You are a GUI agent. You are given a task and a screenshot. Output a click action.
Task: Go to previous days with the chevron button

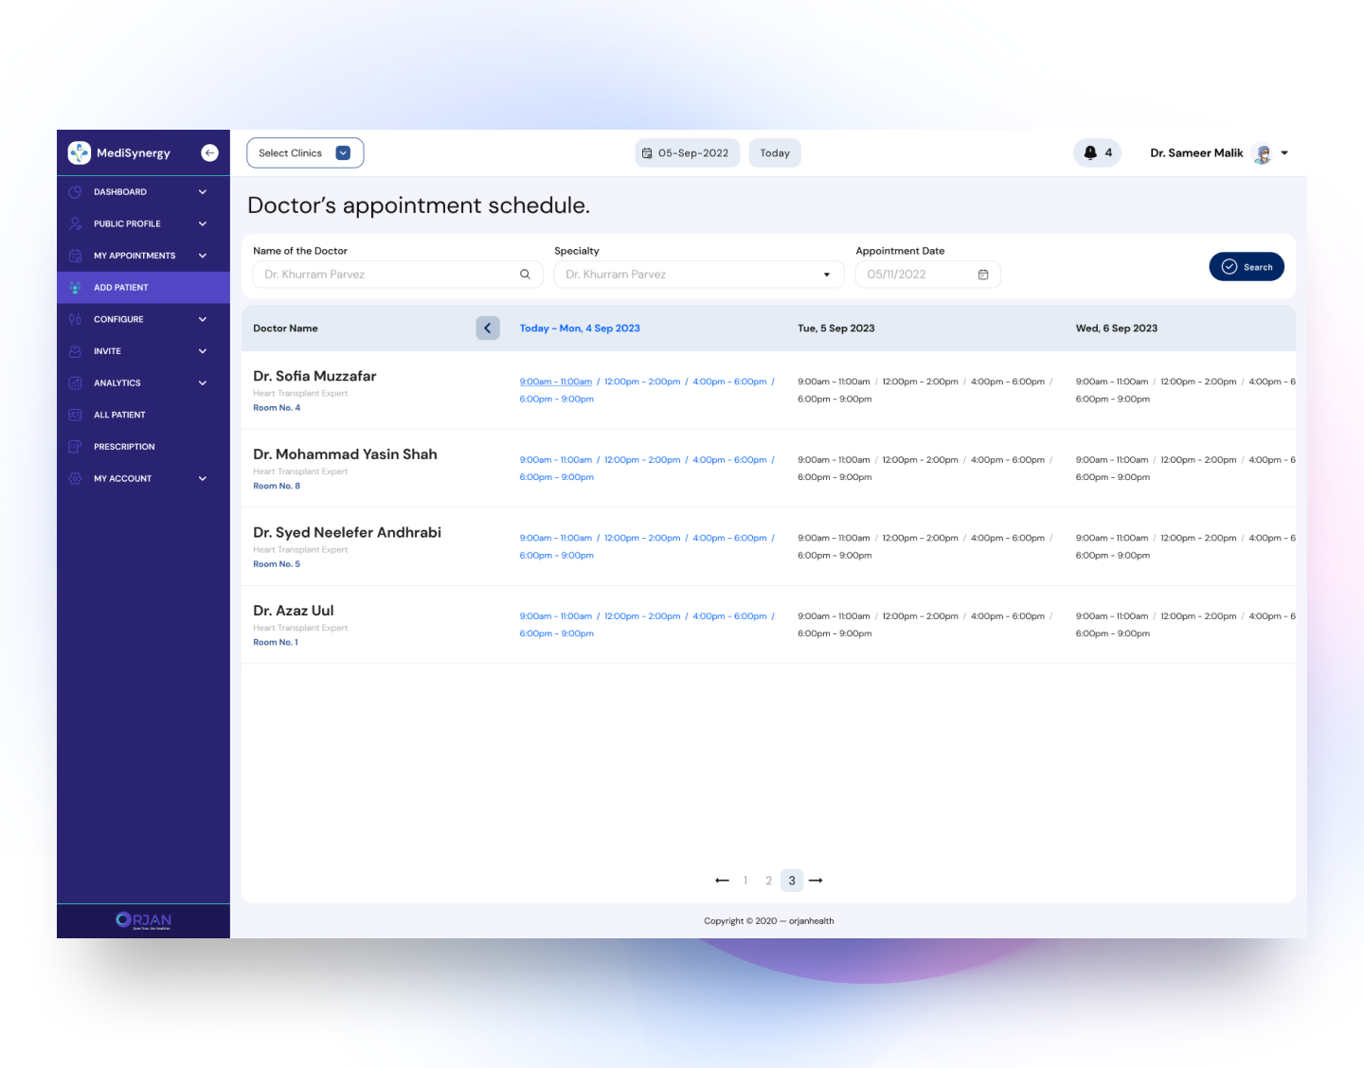coord(488,329)
